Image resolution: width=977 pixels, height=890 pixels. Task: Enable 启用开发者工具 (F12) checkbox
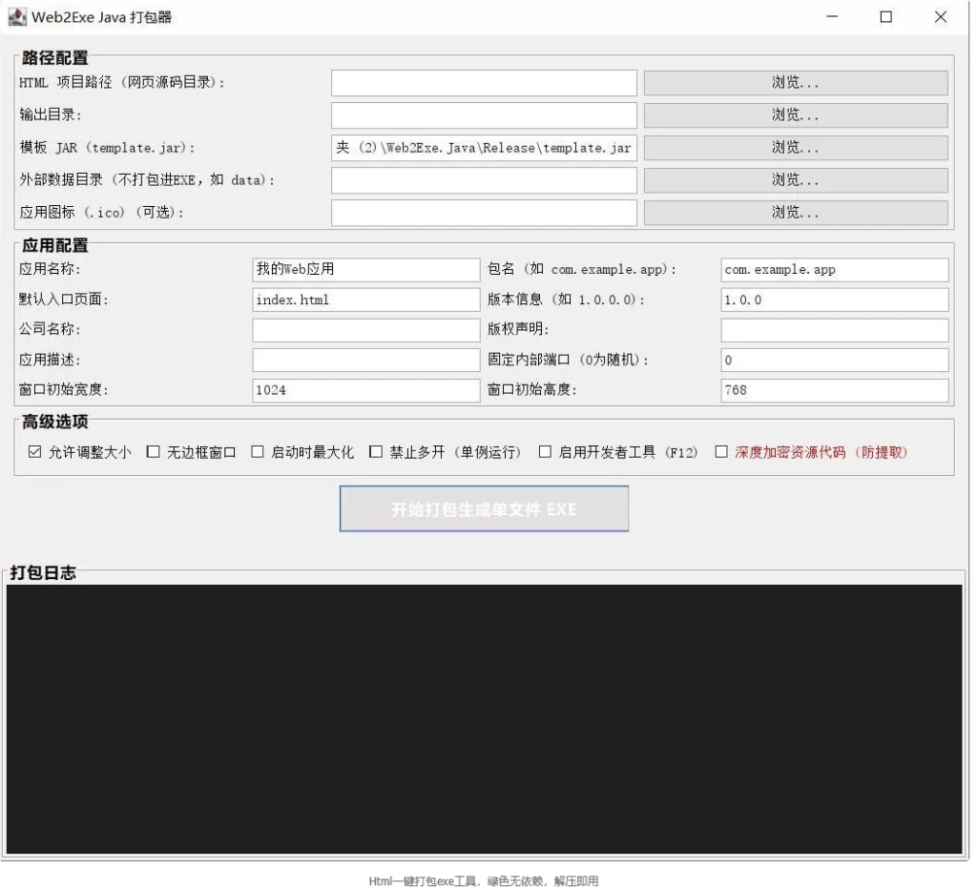(x=545, y=451)
